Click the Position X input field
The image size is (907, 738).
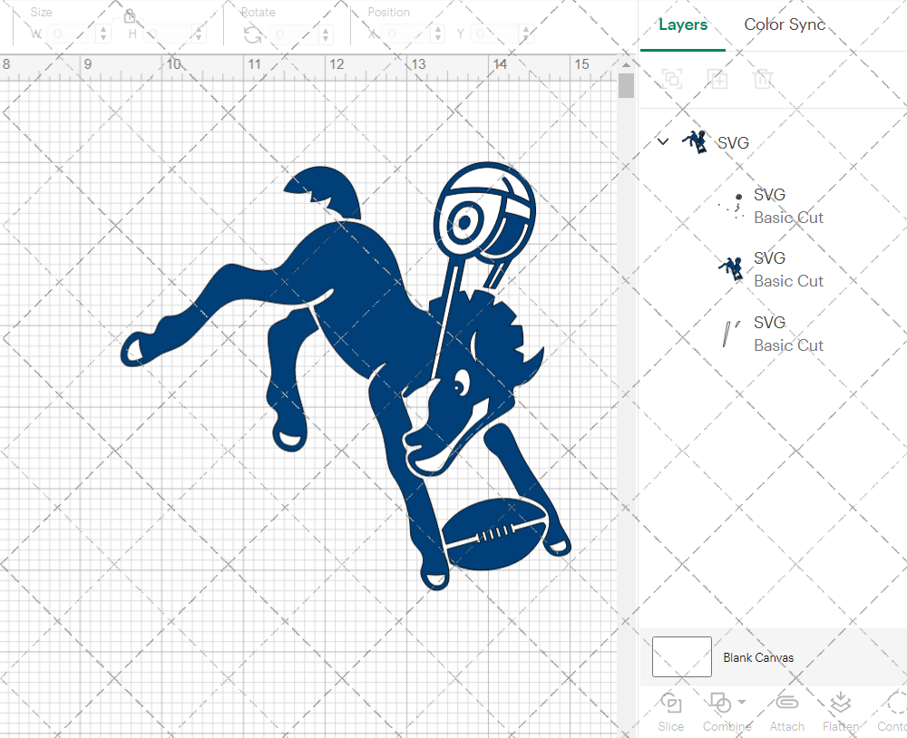[x=406, y=34]
